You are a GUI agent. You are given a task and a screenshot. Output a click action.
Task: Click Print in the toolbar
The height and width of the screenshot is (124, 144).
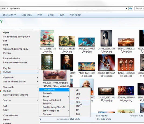pos(40,15)
